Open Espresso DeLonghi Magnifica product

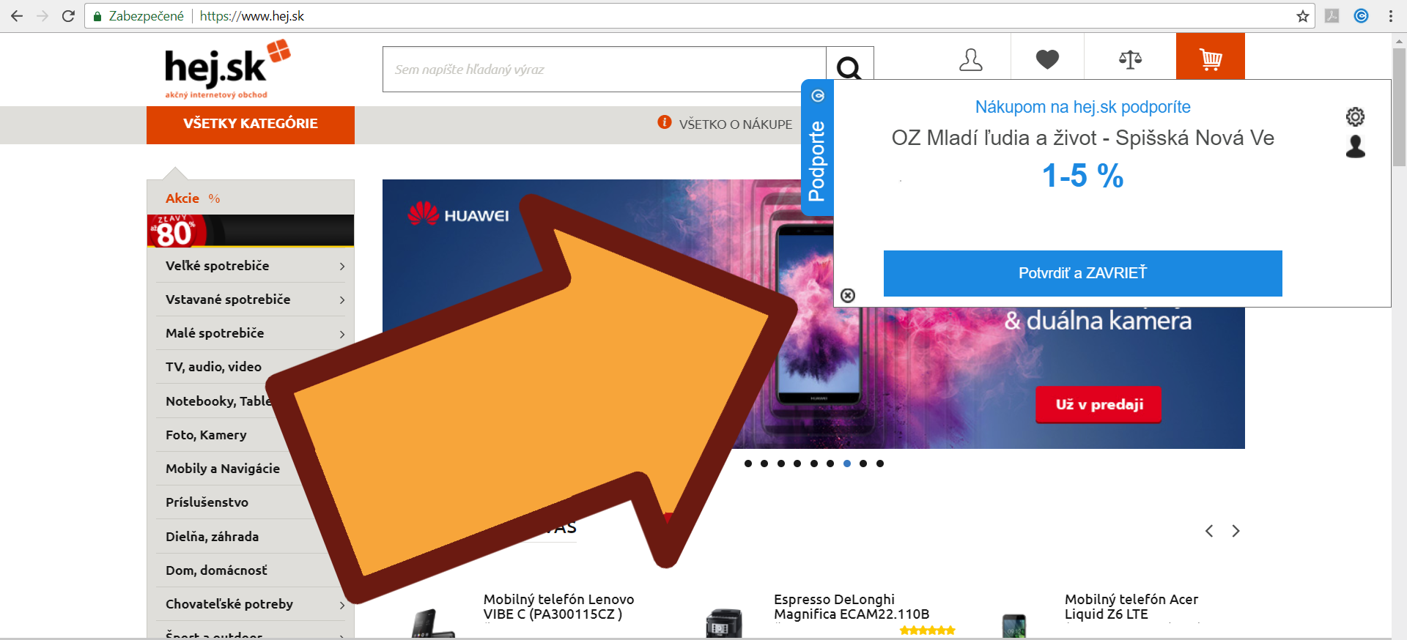coord(852,607)
